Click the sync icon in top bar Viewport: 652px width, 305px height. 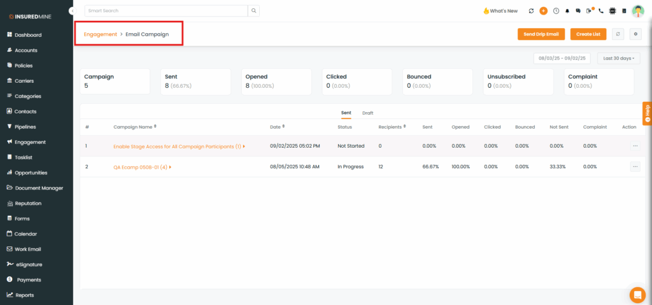coord(531,11)
